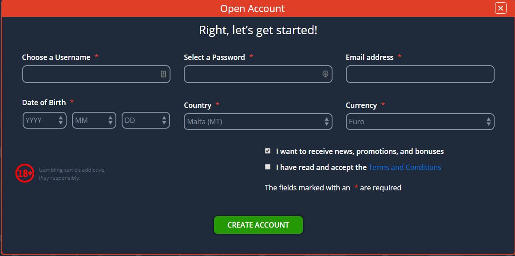
Task: Click the day field spinner arrows
Action: 164,120
